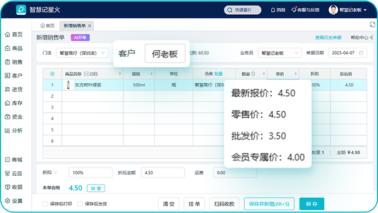The width and height of the screenshot is (378, 213).
Task: Open 查看历史单据 link
Action: 328,38
